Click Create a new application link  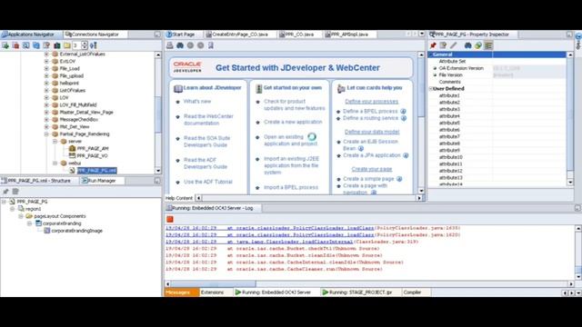point(293,122)
